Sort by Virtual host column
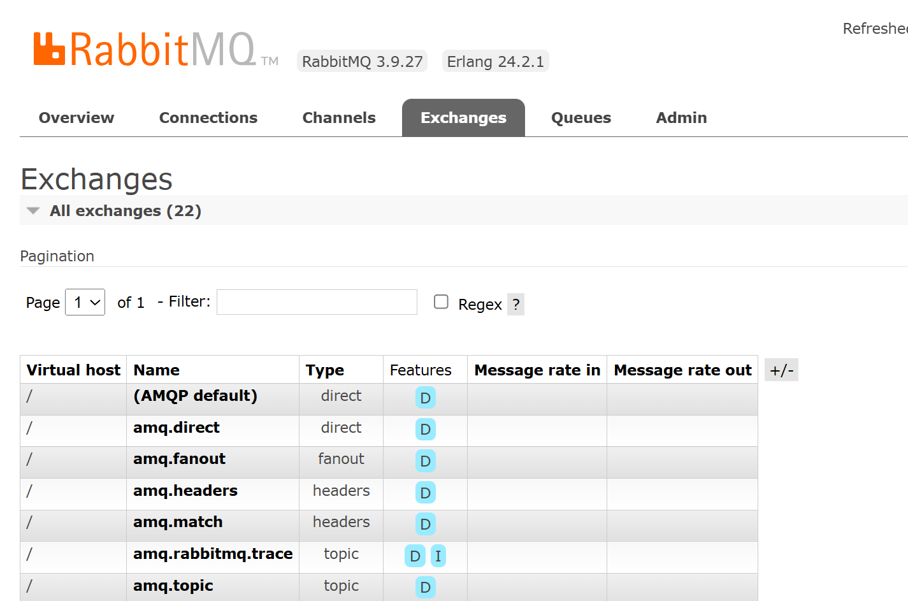Screen dimensions: 908x601 click(73, 370)
